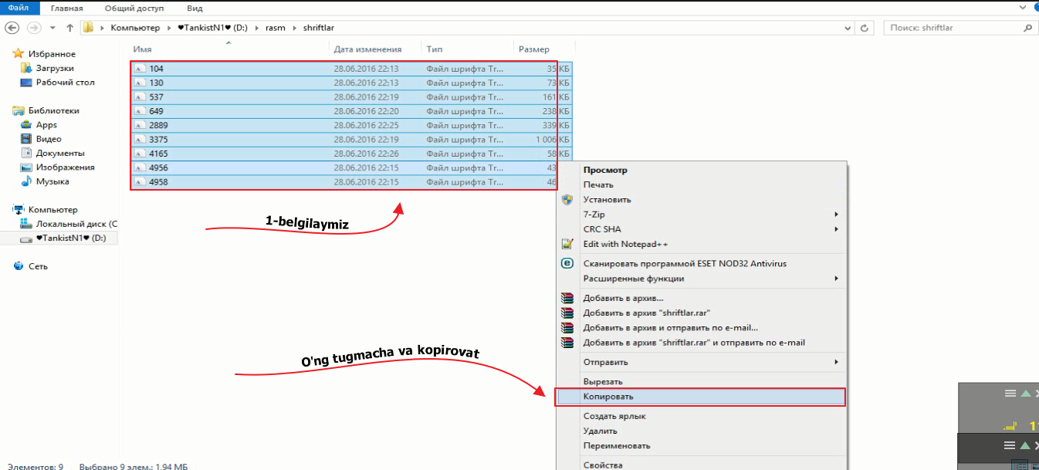Image resolution: width=1039 pixels, height=470 pixels.
Task: Select font file 3375
Action: [x=351, y=140]
